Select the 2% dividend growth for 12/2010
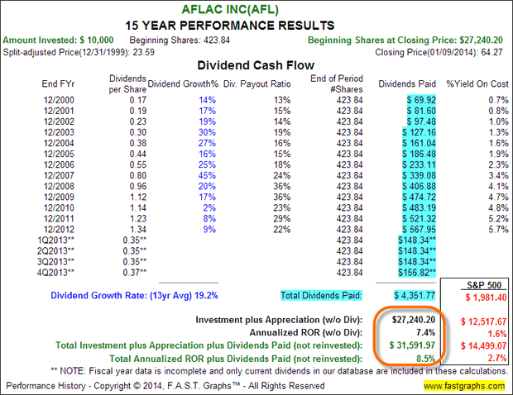 tap(209, 207)
